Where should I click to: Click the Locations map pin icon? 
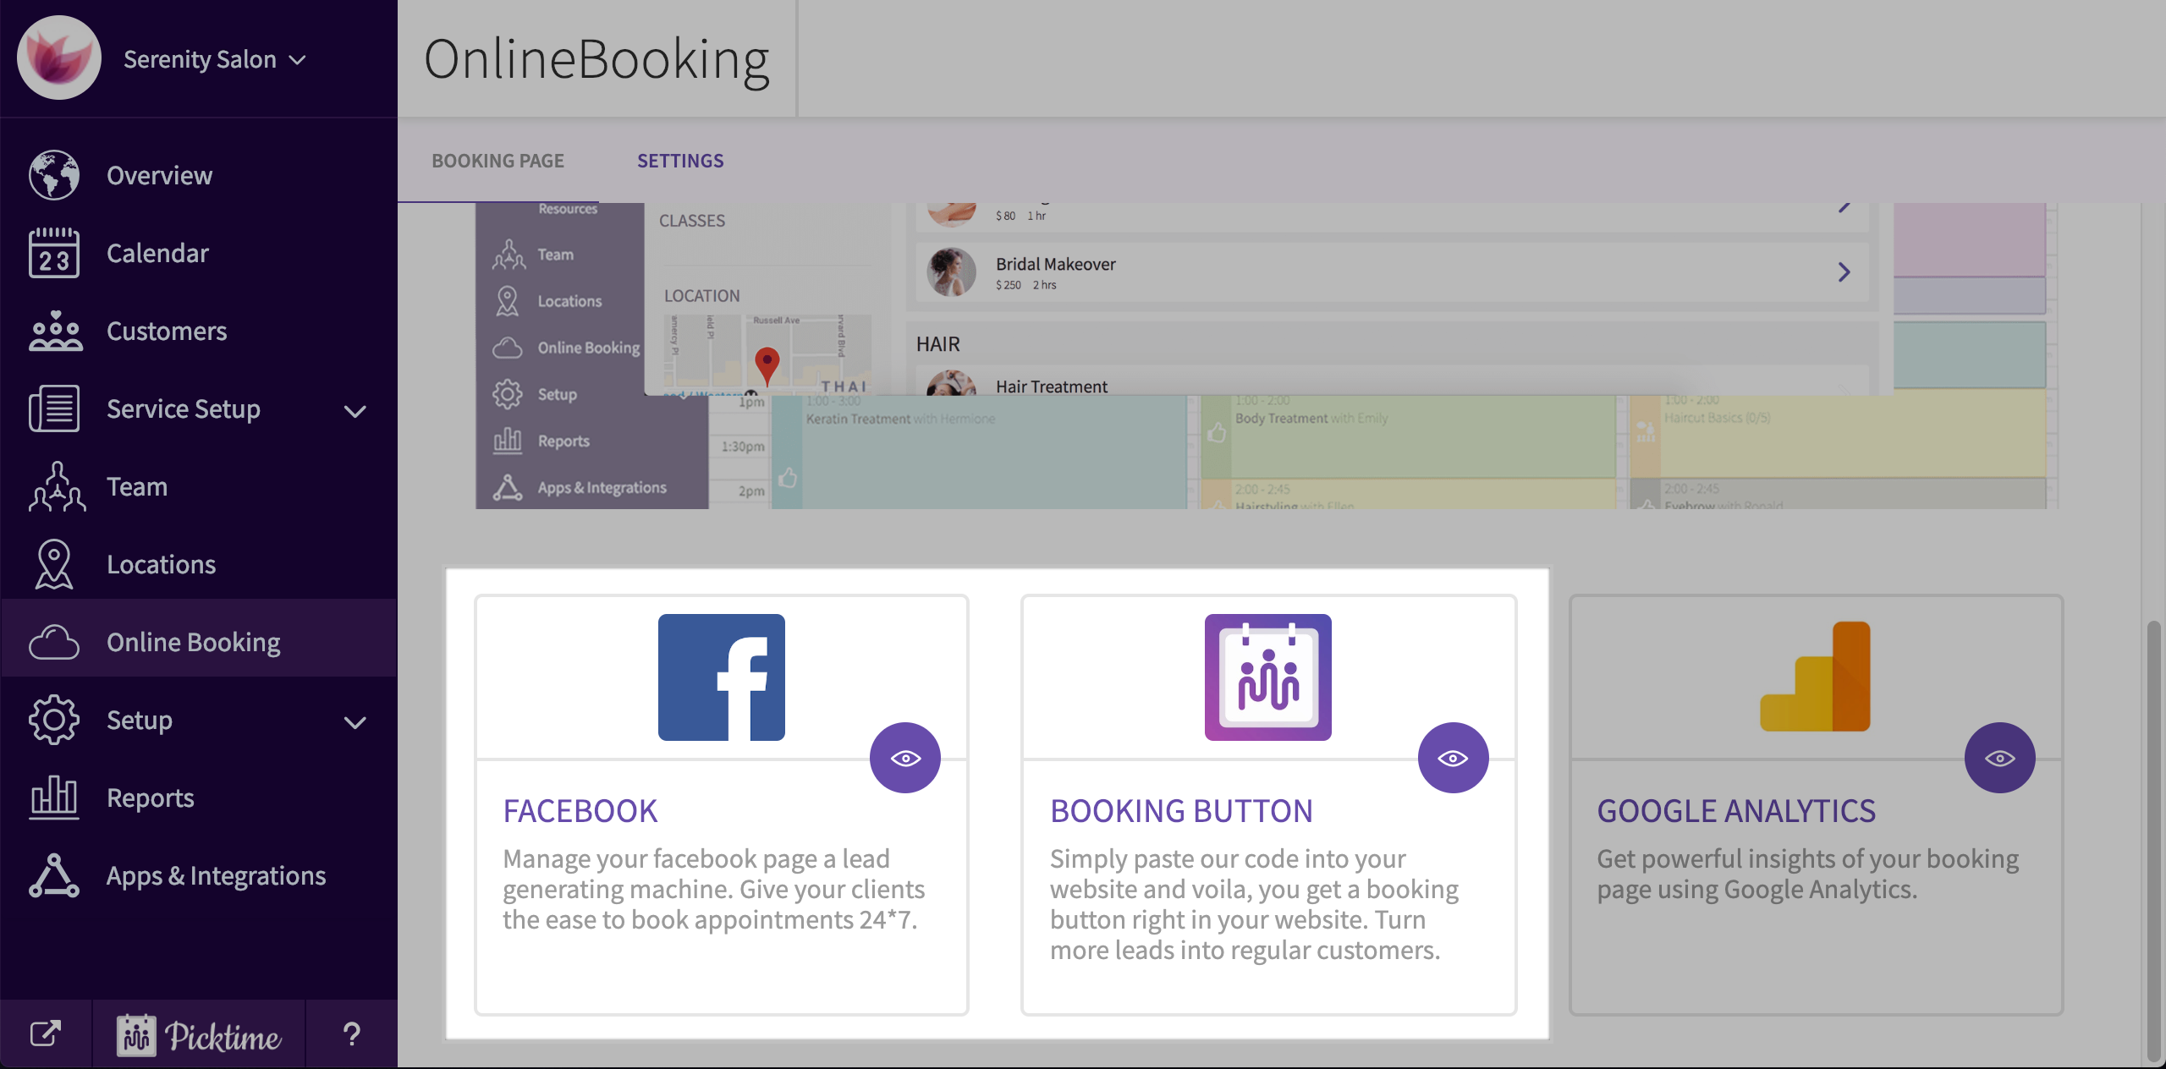[54, 564]
